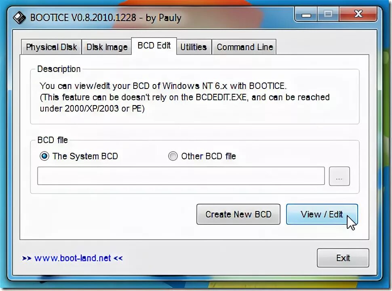The width and height of the screenshot is (392, 291).
Task: Open the www.boot-land.net link
Action: coord(72,258)
